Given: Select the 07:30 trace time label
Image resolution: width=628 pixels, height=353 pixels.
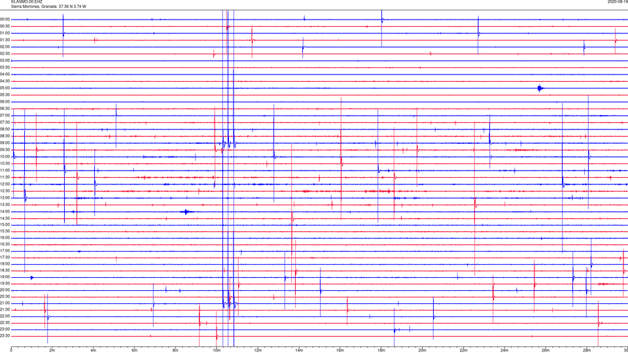Looking at the screenshot, I should tap(5, 122).
